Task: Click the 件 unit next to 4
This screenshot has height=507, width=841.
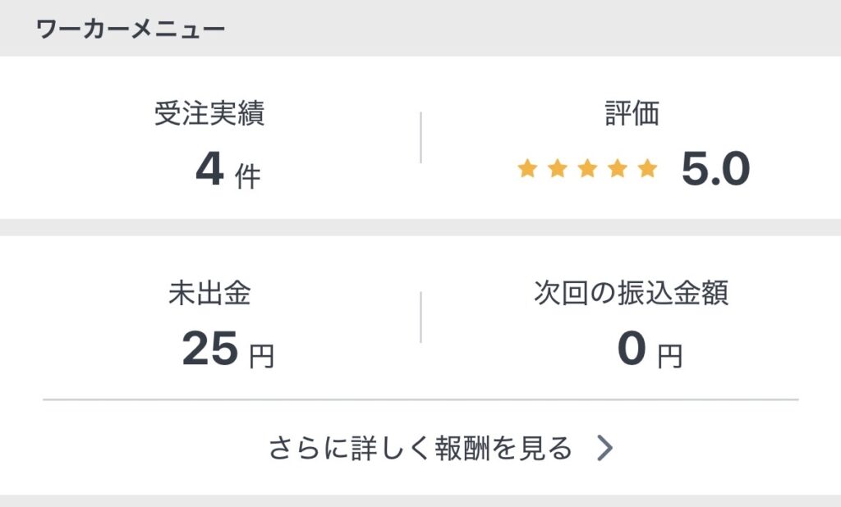Action: [x=248, y=176]
